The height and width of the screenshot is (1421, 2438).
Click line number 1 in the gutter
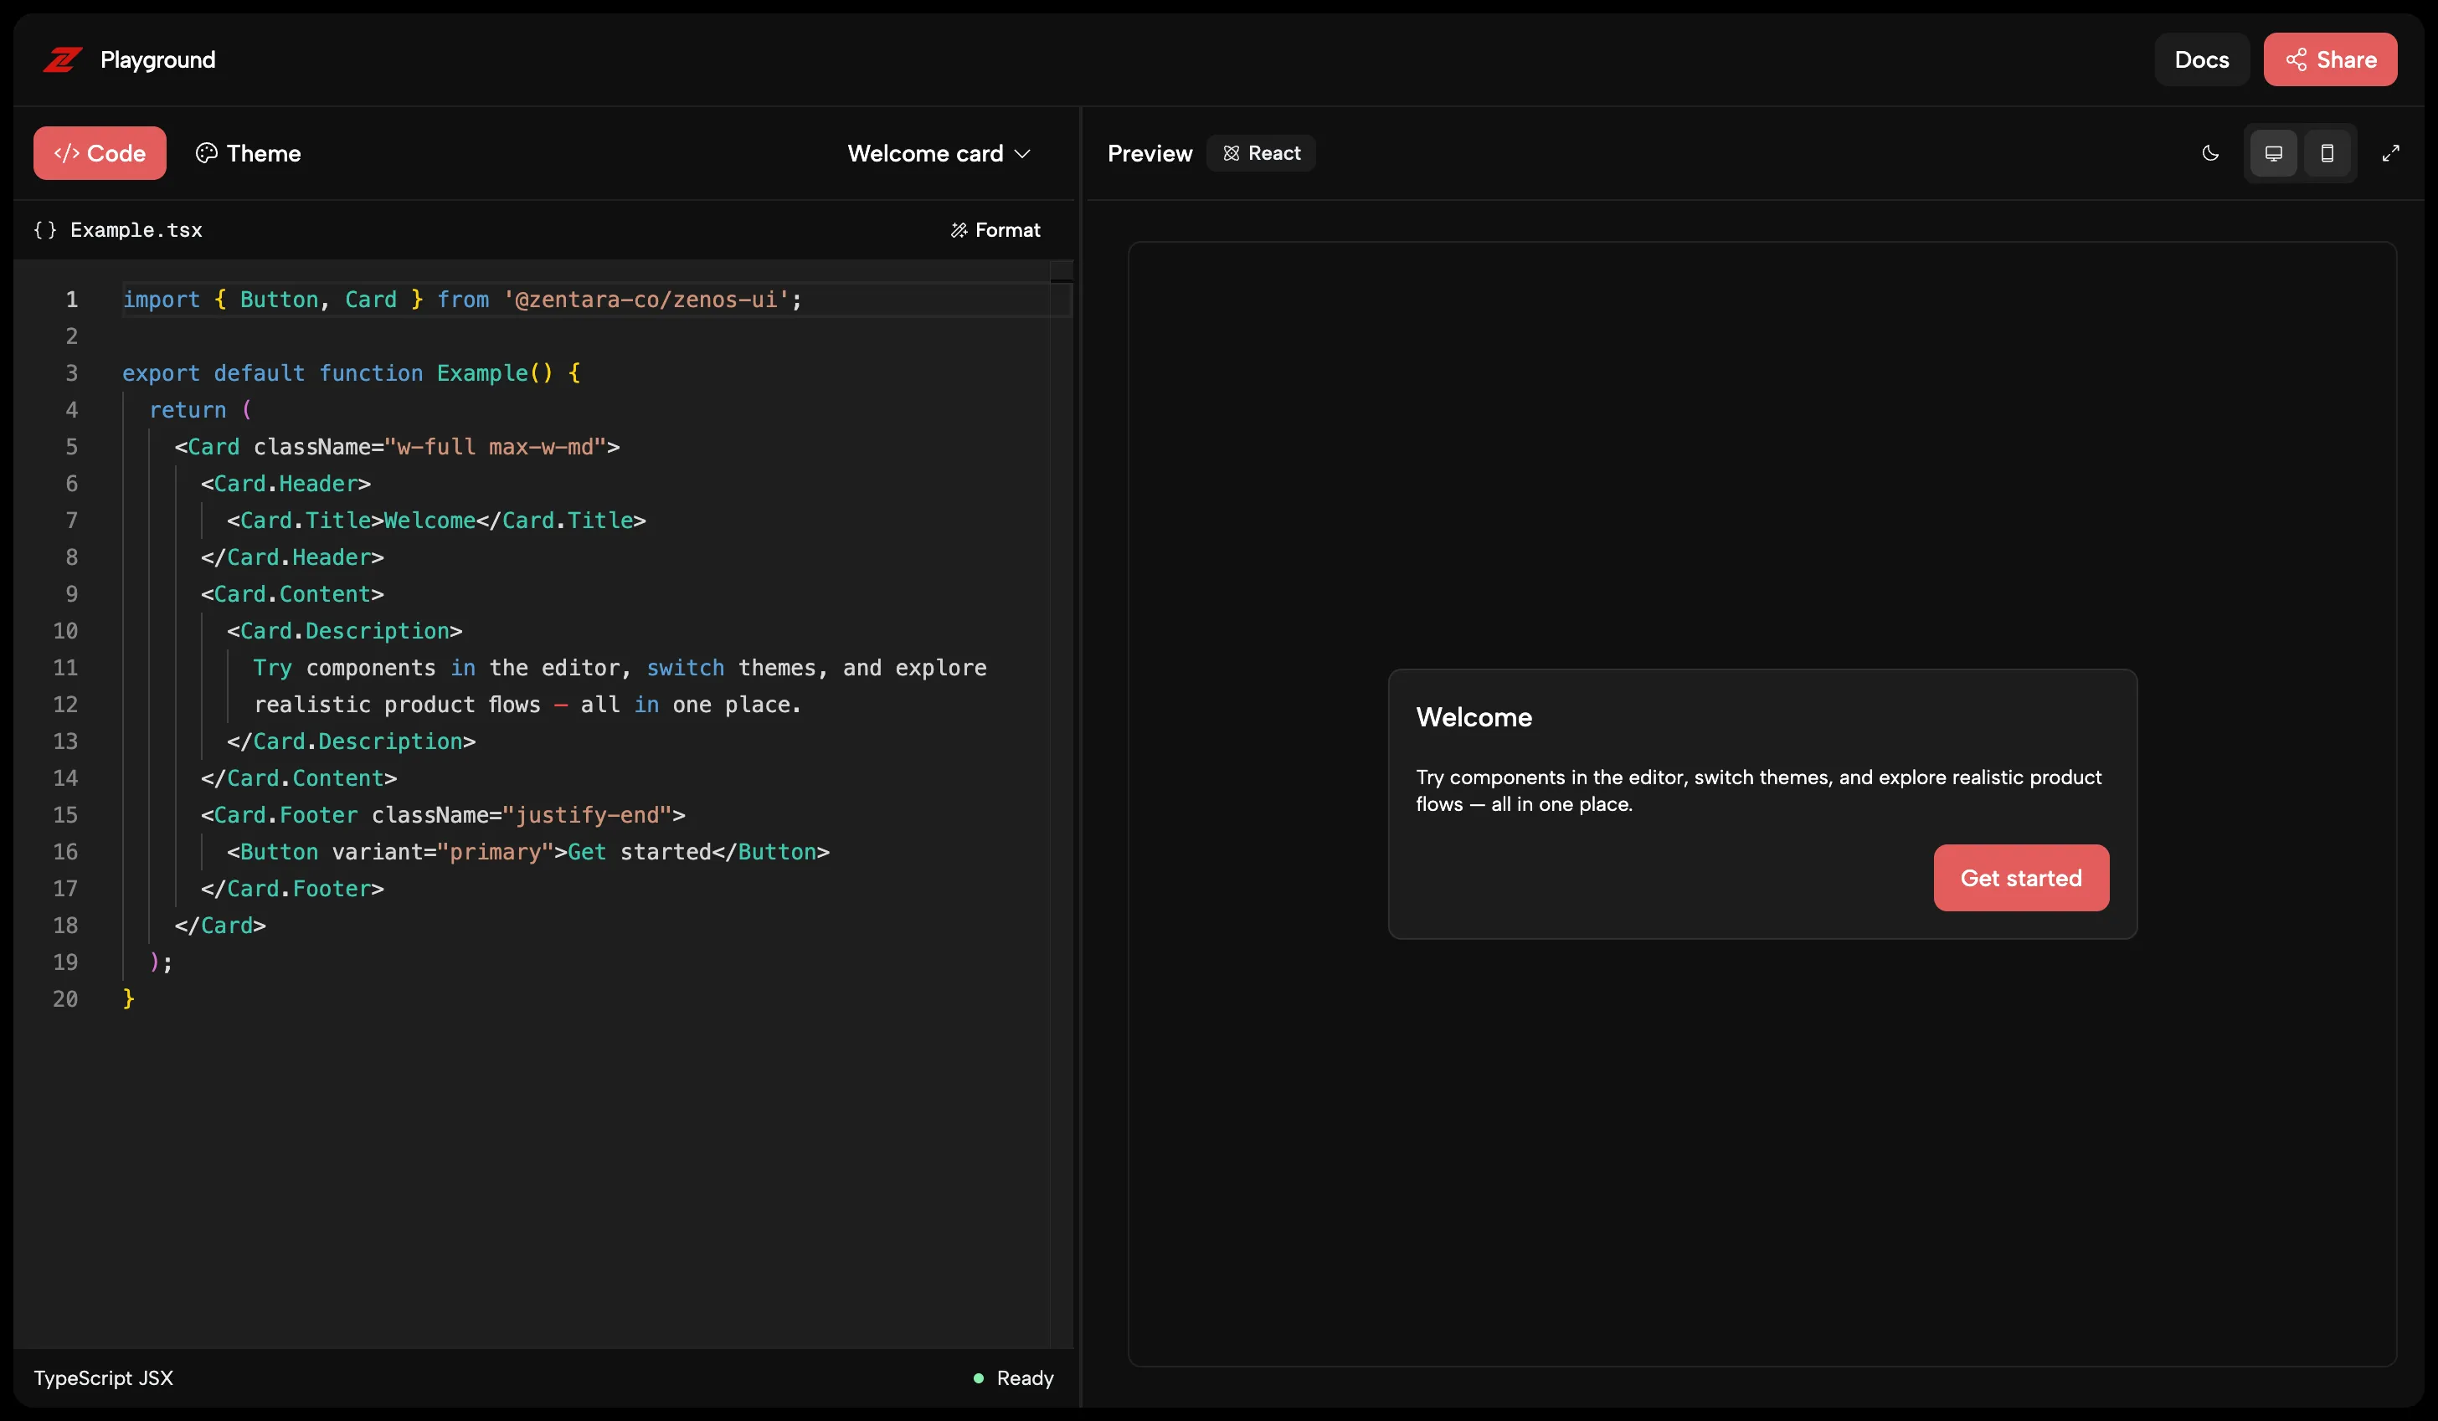(x=72, y=300)
